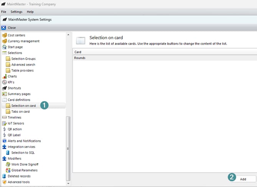The width and height of the screenshot is (257, 187).
Task: Click the sidebar vertical scrollbar thumb
Action: point(68,149)
